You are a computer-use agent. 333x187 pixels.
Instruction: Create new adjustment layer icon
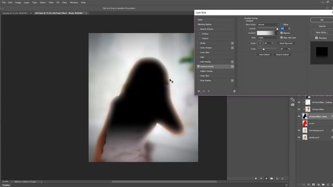[318, 185]
